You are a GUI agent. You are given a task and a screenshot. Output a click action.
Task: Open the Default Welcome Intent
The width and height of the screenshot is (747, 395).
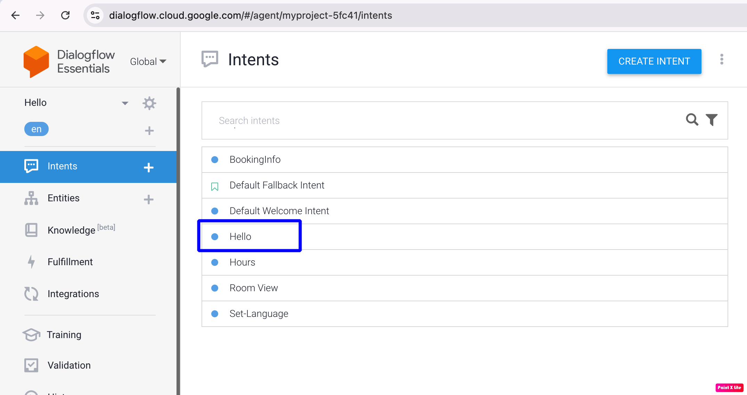(x=279, y=211)
